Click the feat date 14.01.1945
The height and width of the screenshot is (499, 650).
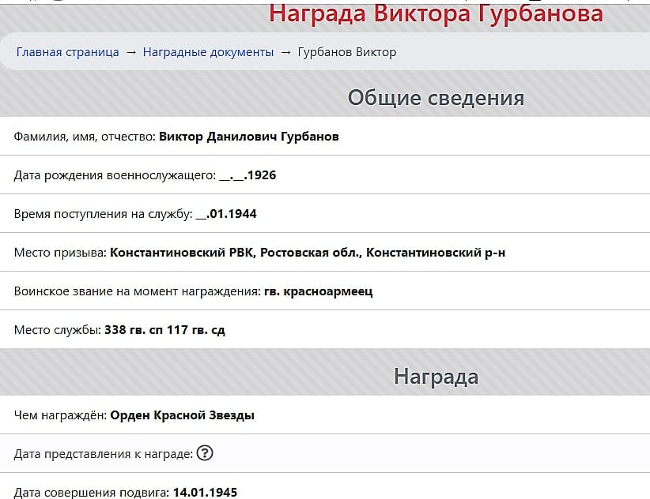205,493
